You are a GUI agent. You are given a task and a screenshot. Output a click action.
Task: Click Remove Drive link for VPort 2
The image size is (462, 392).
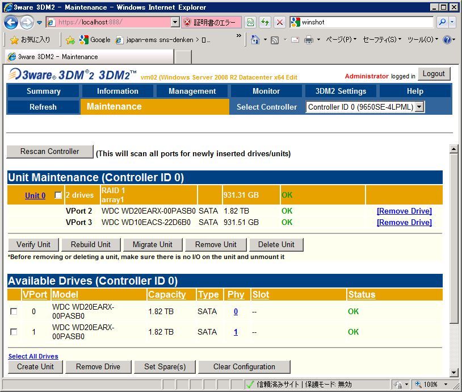point(404,211)
